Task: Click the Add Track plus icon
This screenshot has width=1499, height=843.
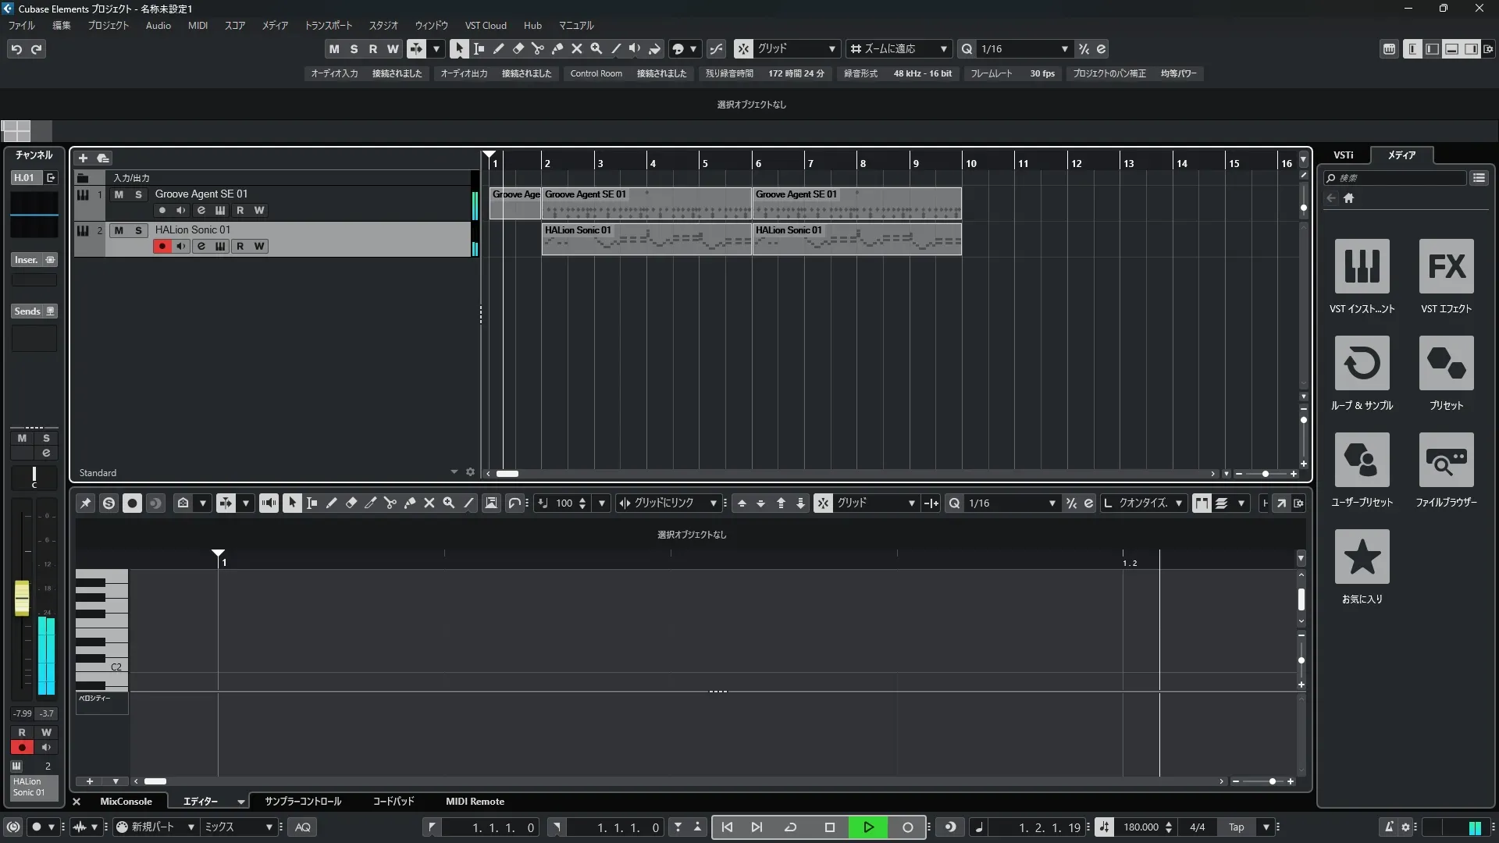Action: pos(83,158)
